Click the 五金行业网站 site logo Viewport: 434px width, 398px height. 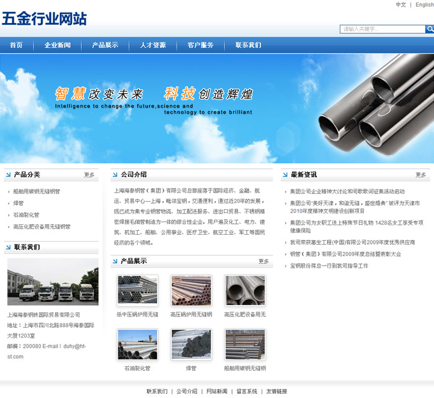(44, 19)
